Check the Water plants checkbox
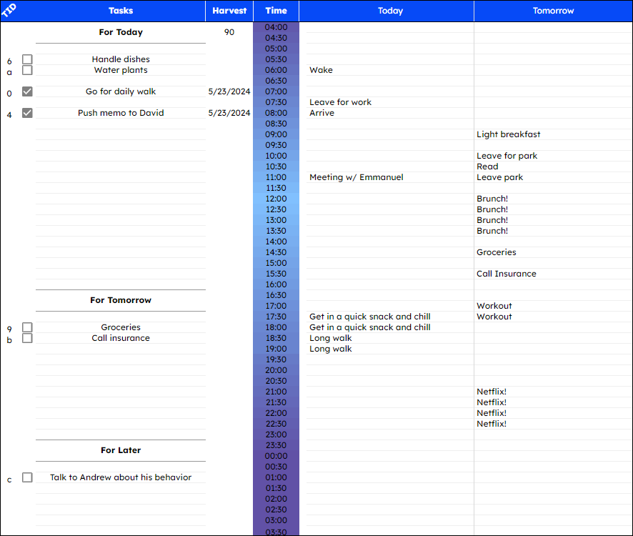The width and height of the screenshot is (633, 536). pyautogui.click(x=26, y=70)
